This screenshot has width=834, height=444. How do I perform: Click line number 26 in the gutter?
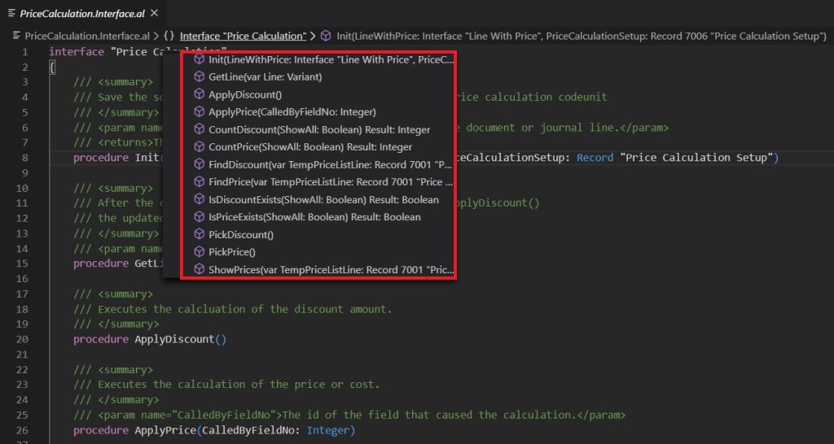click(24, 430)
